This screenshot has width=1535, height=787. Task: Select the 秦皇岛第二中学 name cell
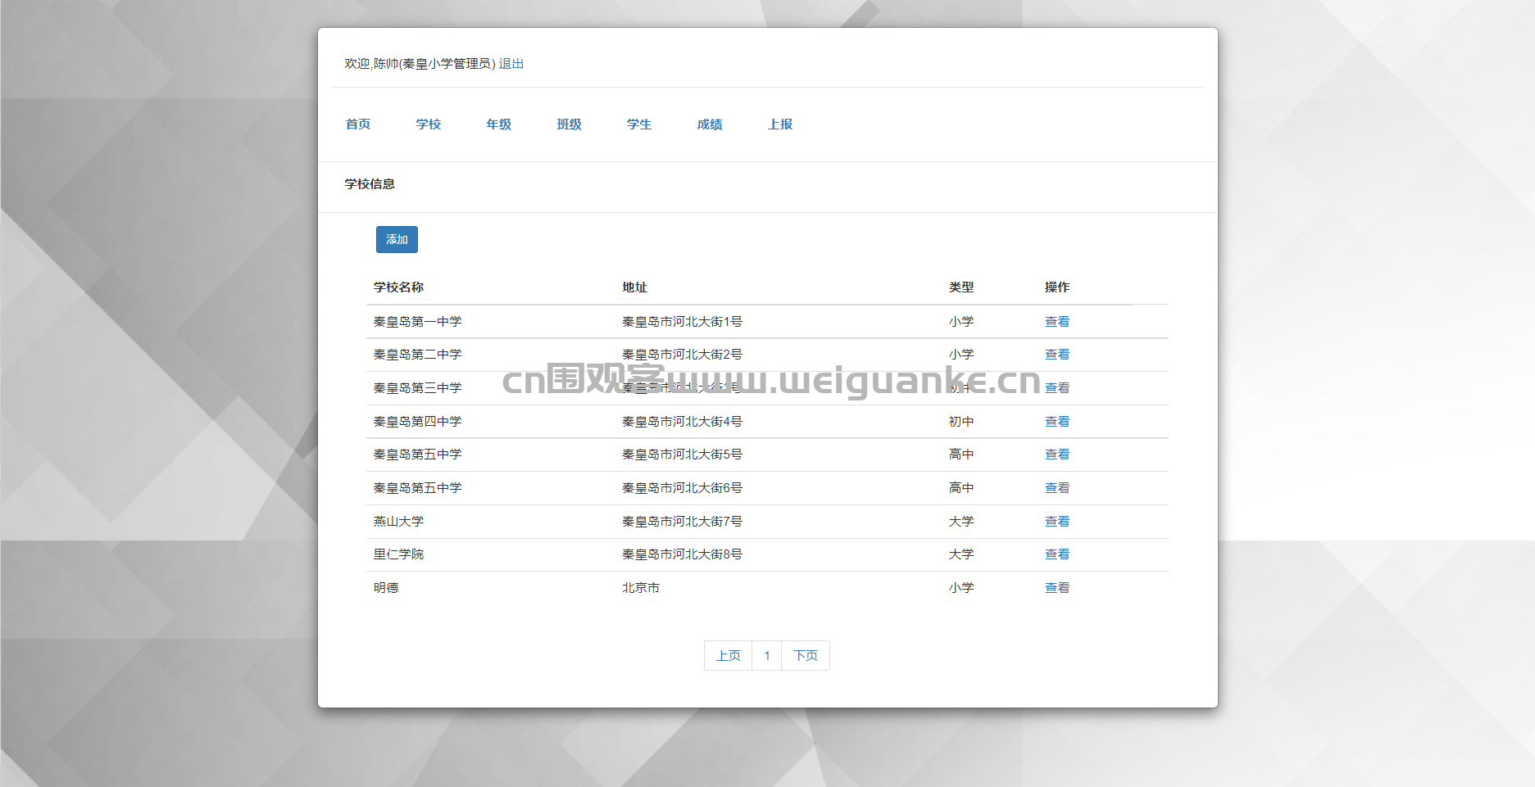coord(418,355)
